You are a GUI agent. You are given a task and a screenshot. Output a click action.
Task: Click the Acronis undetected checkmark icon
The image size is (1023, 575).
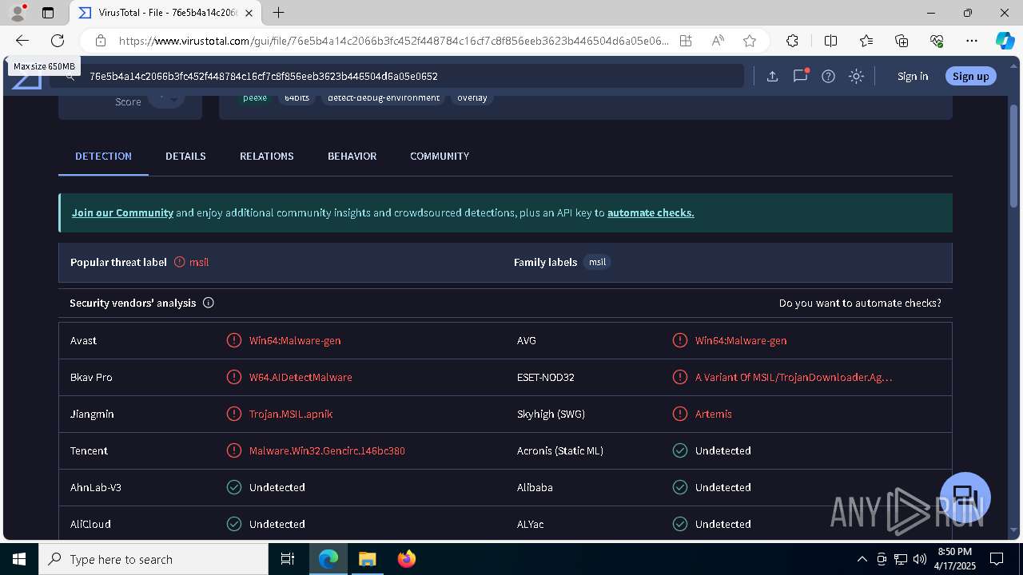[680, 450]
